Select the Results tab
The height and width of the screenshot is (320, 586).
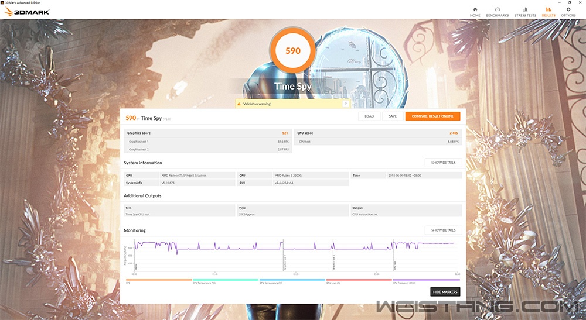click(548, 12)
